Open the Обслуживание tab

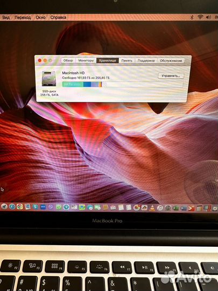coord(171,60)
